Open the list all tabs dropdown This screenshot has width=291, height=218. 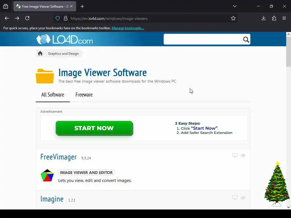click(234, 6)
